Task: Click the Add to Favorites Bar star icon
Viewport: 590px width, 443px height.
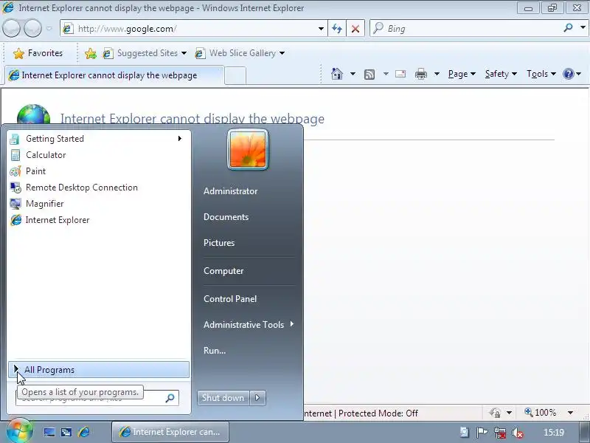Action: pyautogui.click(x=90, y=53)
